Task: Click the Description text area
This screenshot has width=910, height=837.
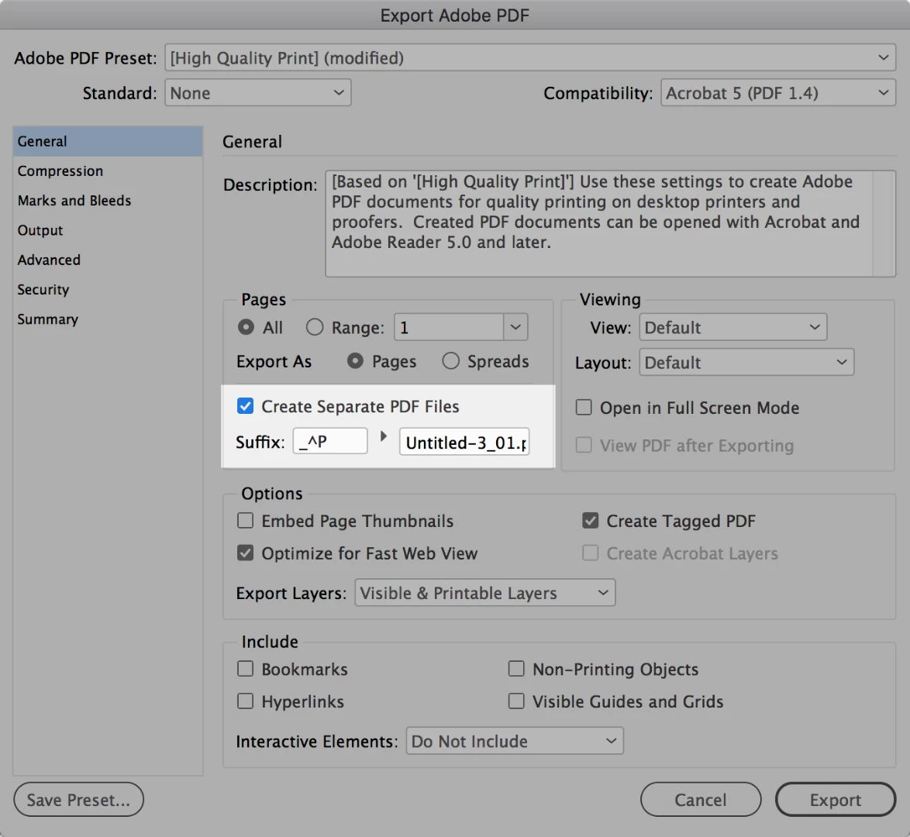Action: click(x=599, y=223)
